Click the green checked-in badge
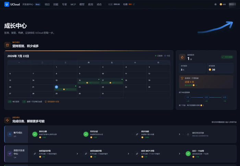 pos(227,57)
